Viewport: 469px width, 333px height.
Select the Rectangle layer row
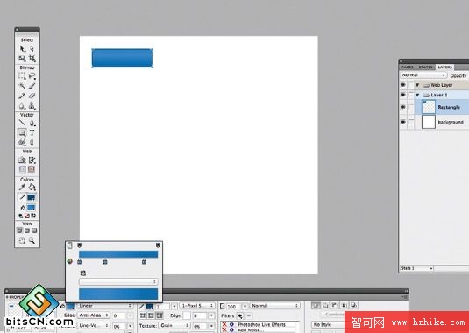pyautogui.click(x=434, y=107)
